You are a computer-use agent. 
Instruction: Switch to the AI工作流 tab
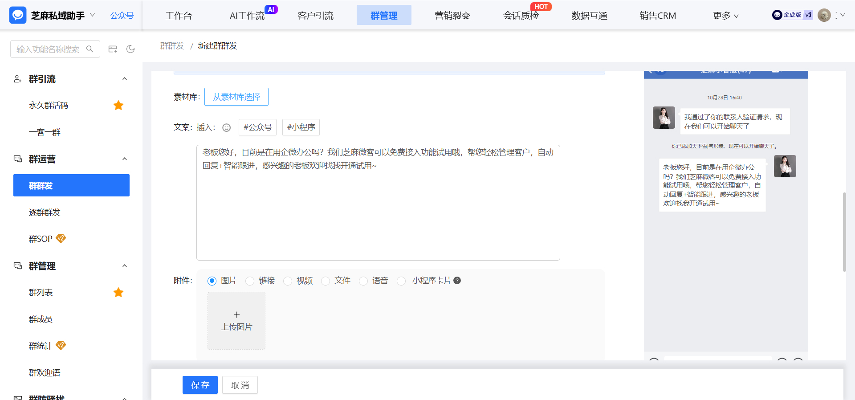247,16
